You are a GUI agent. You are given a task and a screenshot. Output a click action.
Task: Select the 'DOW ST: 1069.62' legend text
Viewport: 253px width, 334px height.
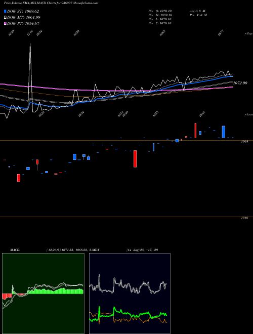click(23, 11)
